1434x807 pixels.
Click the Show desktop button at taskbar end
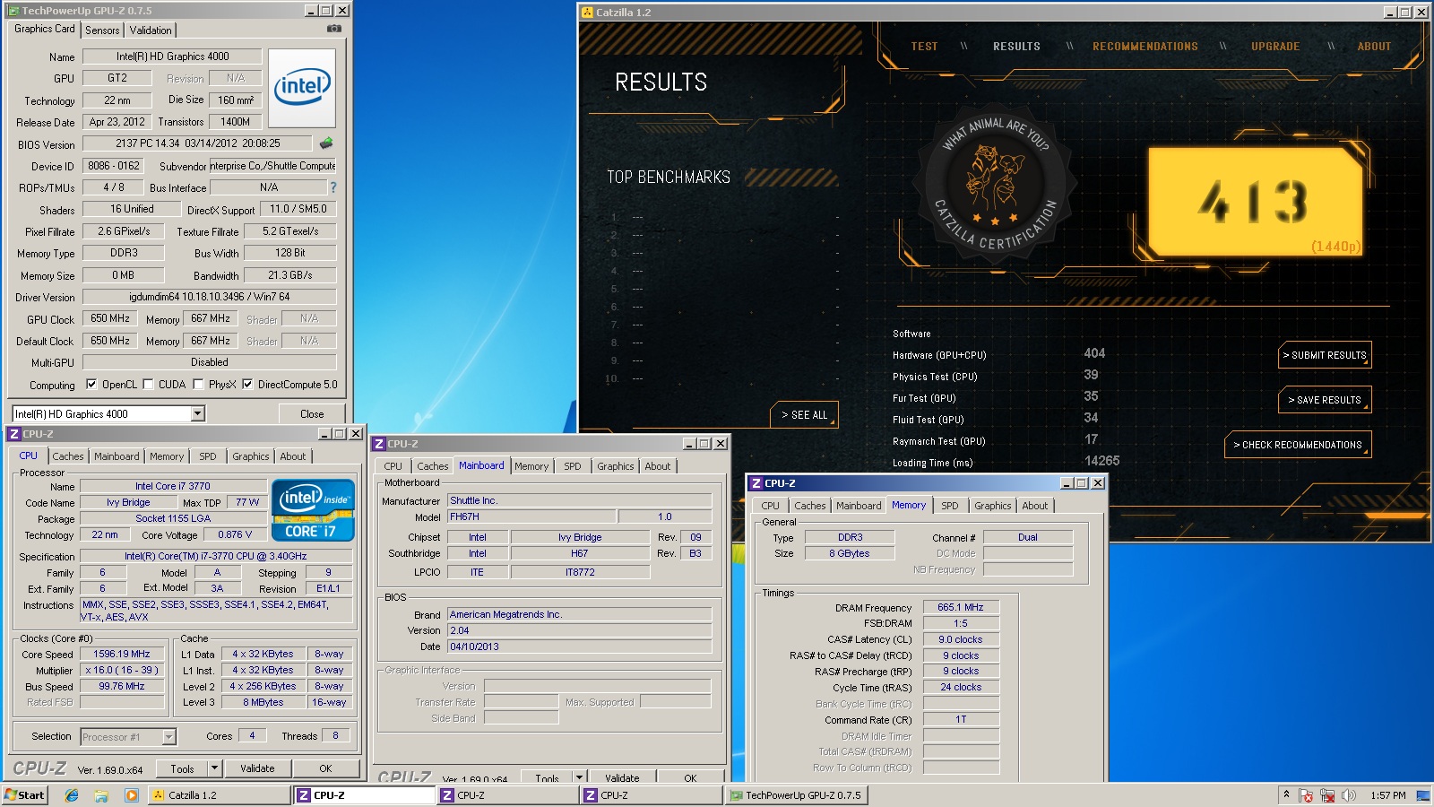pyautogui.click(x=1423, y=795)
